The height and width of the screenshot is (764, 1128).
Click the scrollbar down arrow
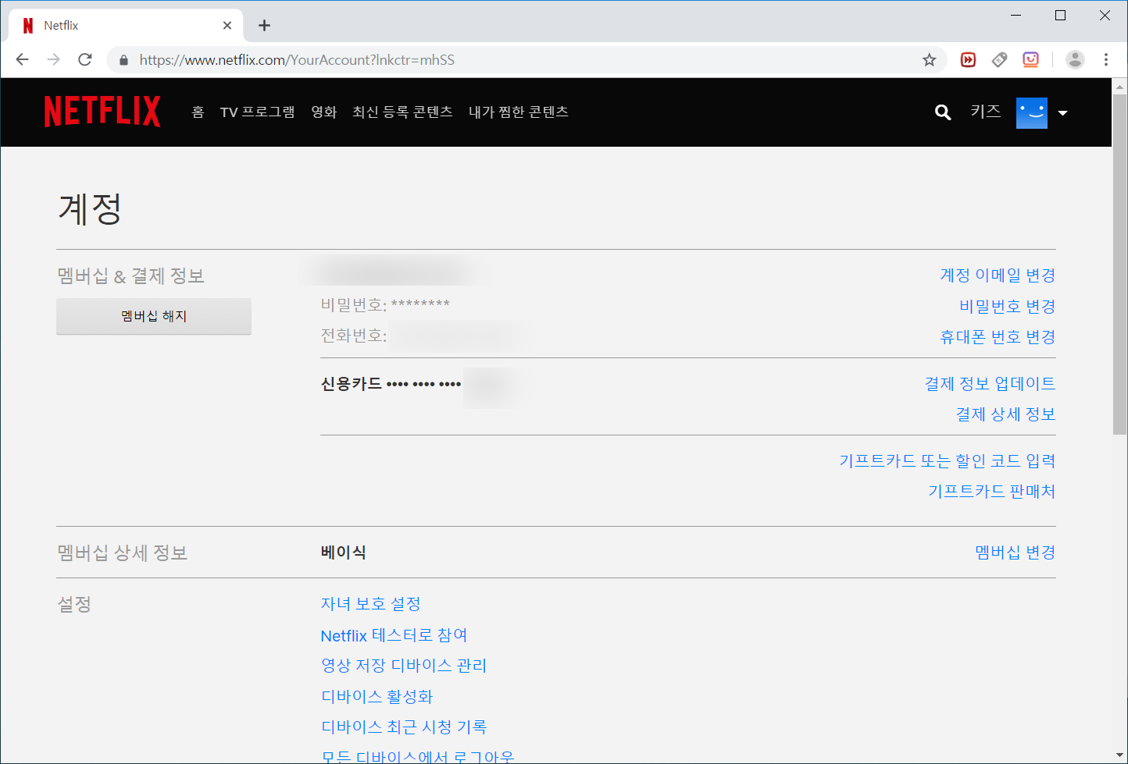[1119, 755]
